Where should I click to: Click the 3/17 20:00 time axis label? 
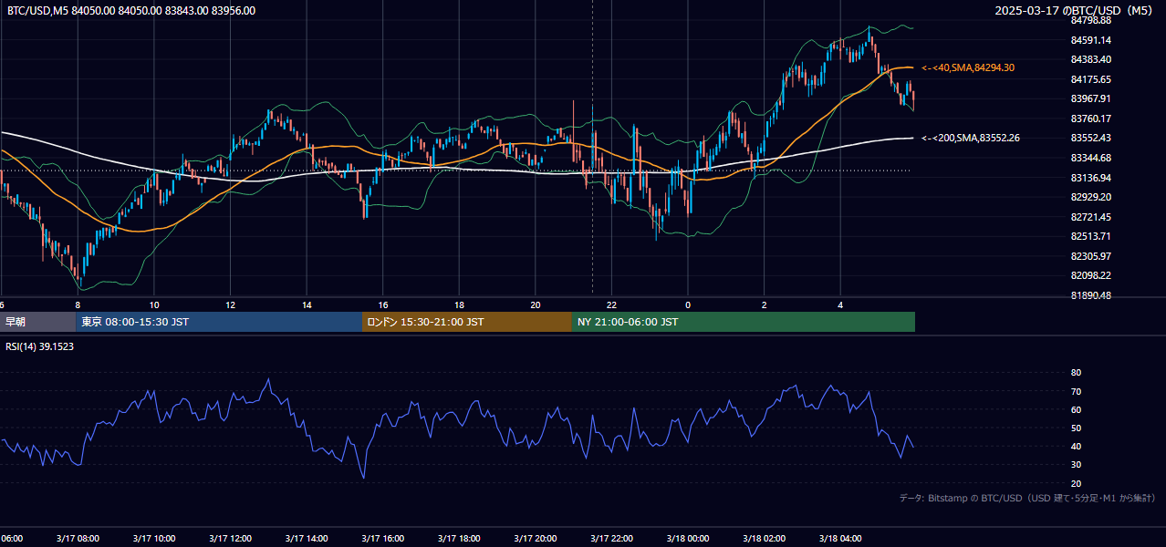pyautogui.click(x=536, y=539)
